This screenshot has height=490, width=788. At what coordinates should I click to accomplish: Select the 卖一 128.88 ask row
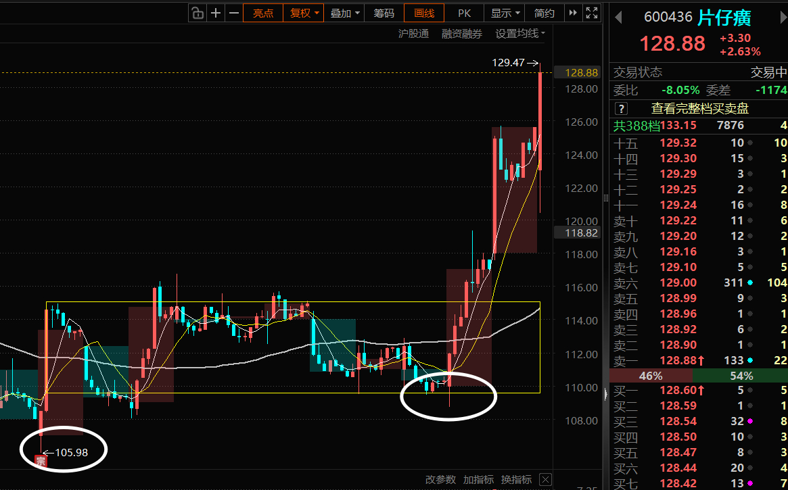coord(699,360)
